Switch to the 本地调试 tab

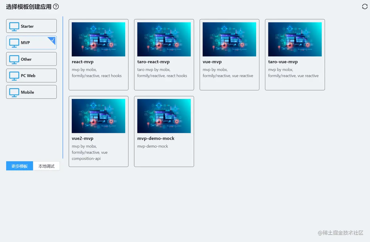(47, 166)
